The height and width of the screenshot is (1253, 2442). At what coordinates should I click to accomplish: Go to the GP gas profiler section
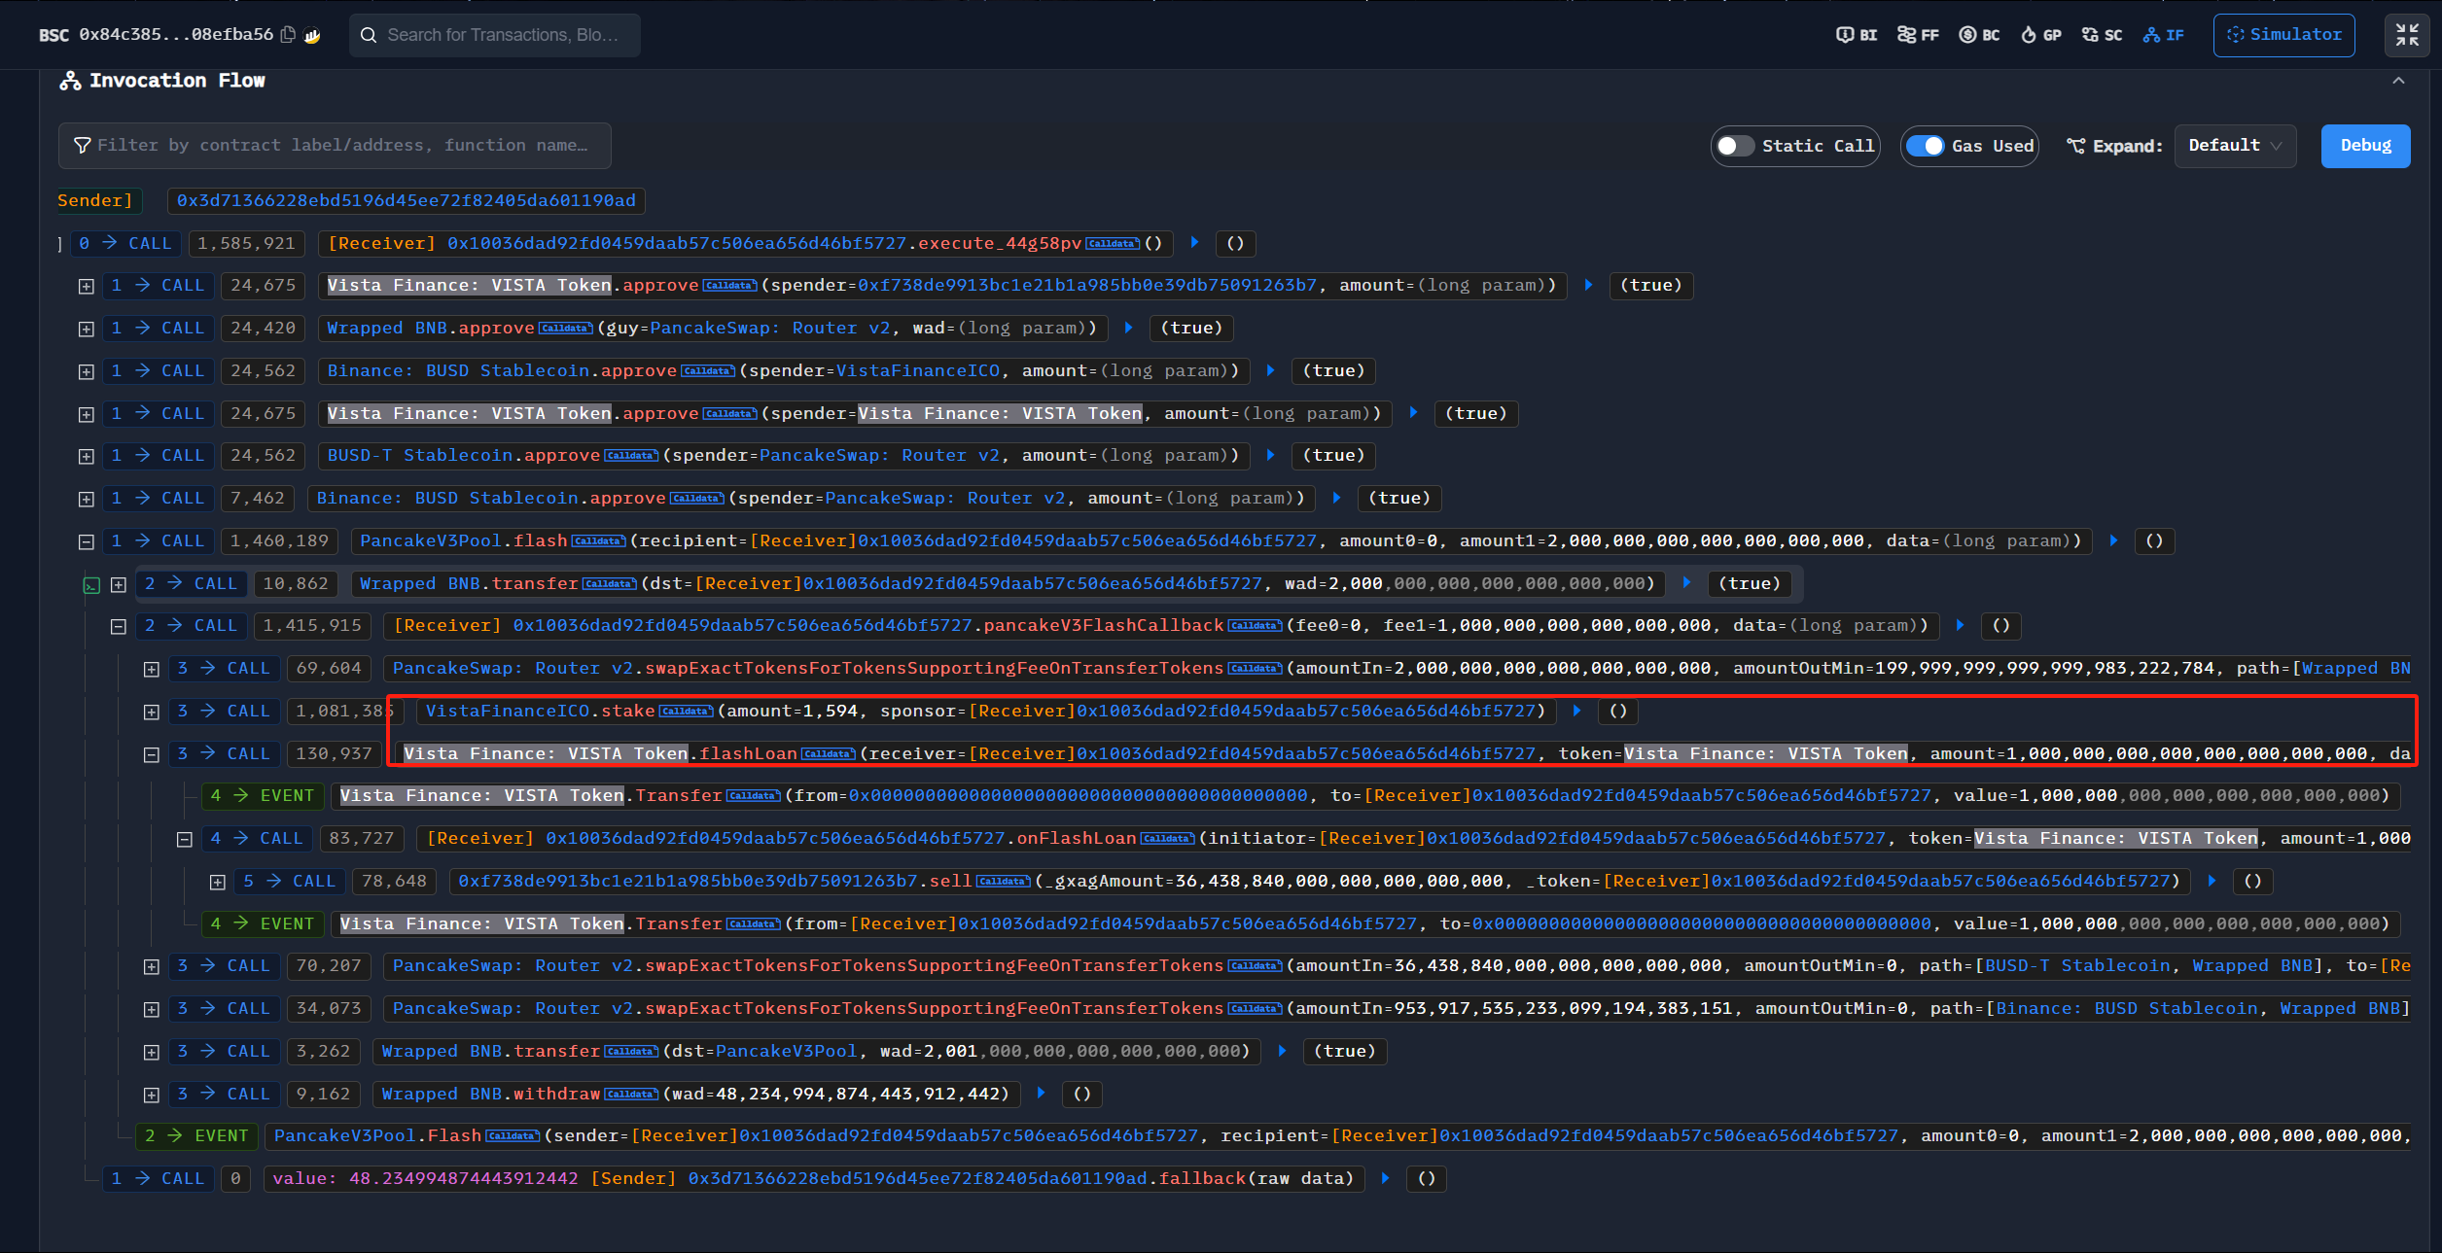[x=2040, y=35]
